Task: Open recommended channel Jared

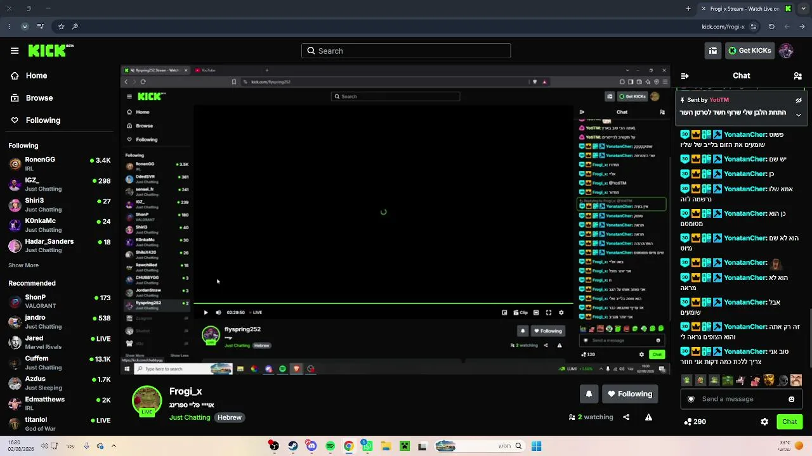Action: (60, 342)
